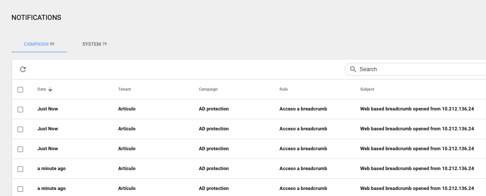Sort by the Rule column header
Screen dimensions: 486x196
click(284, 89)
